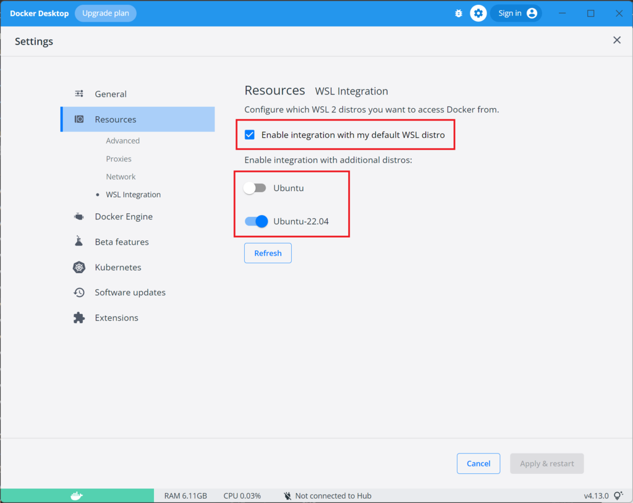Click the Sign in button
633x503 pixels.
[516, 14]
